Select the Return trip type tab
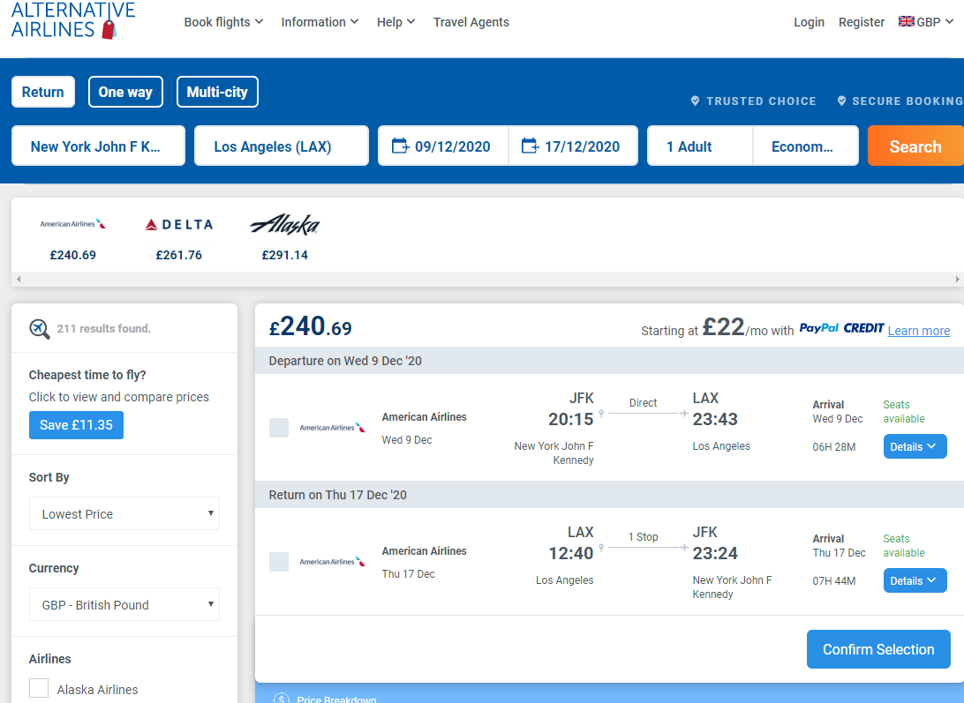 [x=43, y=93]
